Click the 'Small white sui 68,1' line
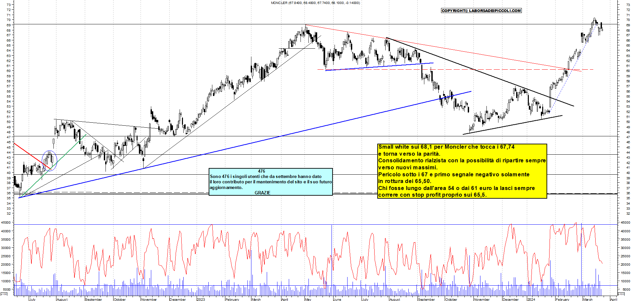The image size is (631, 301). click(x=446, y=147)
